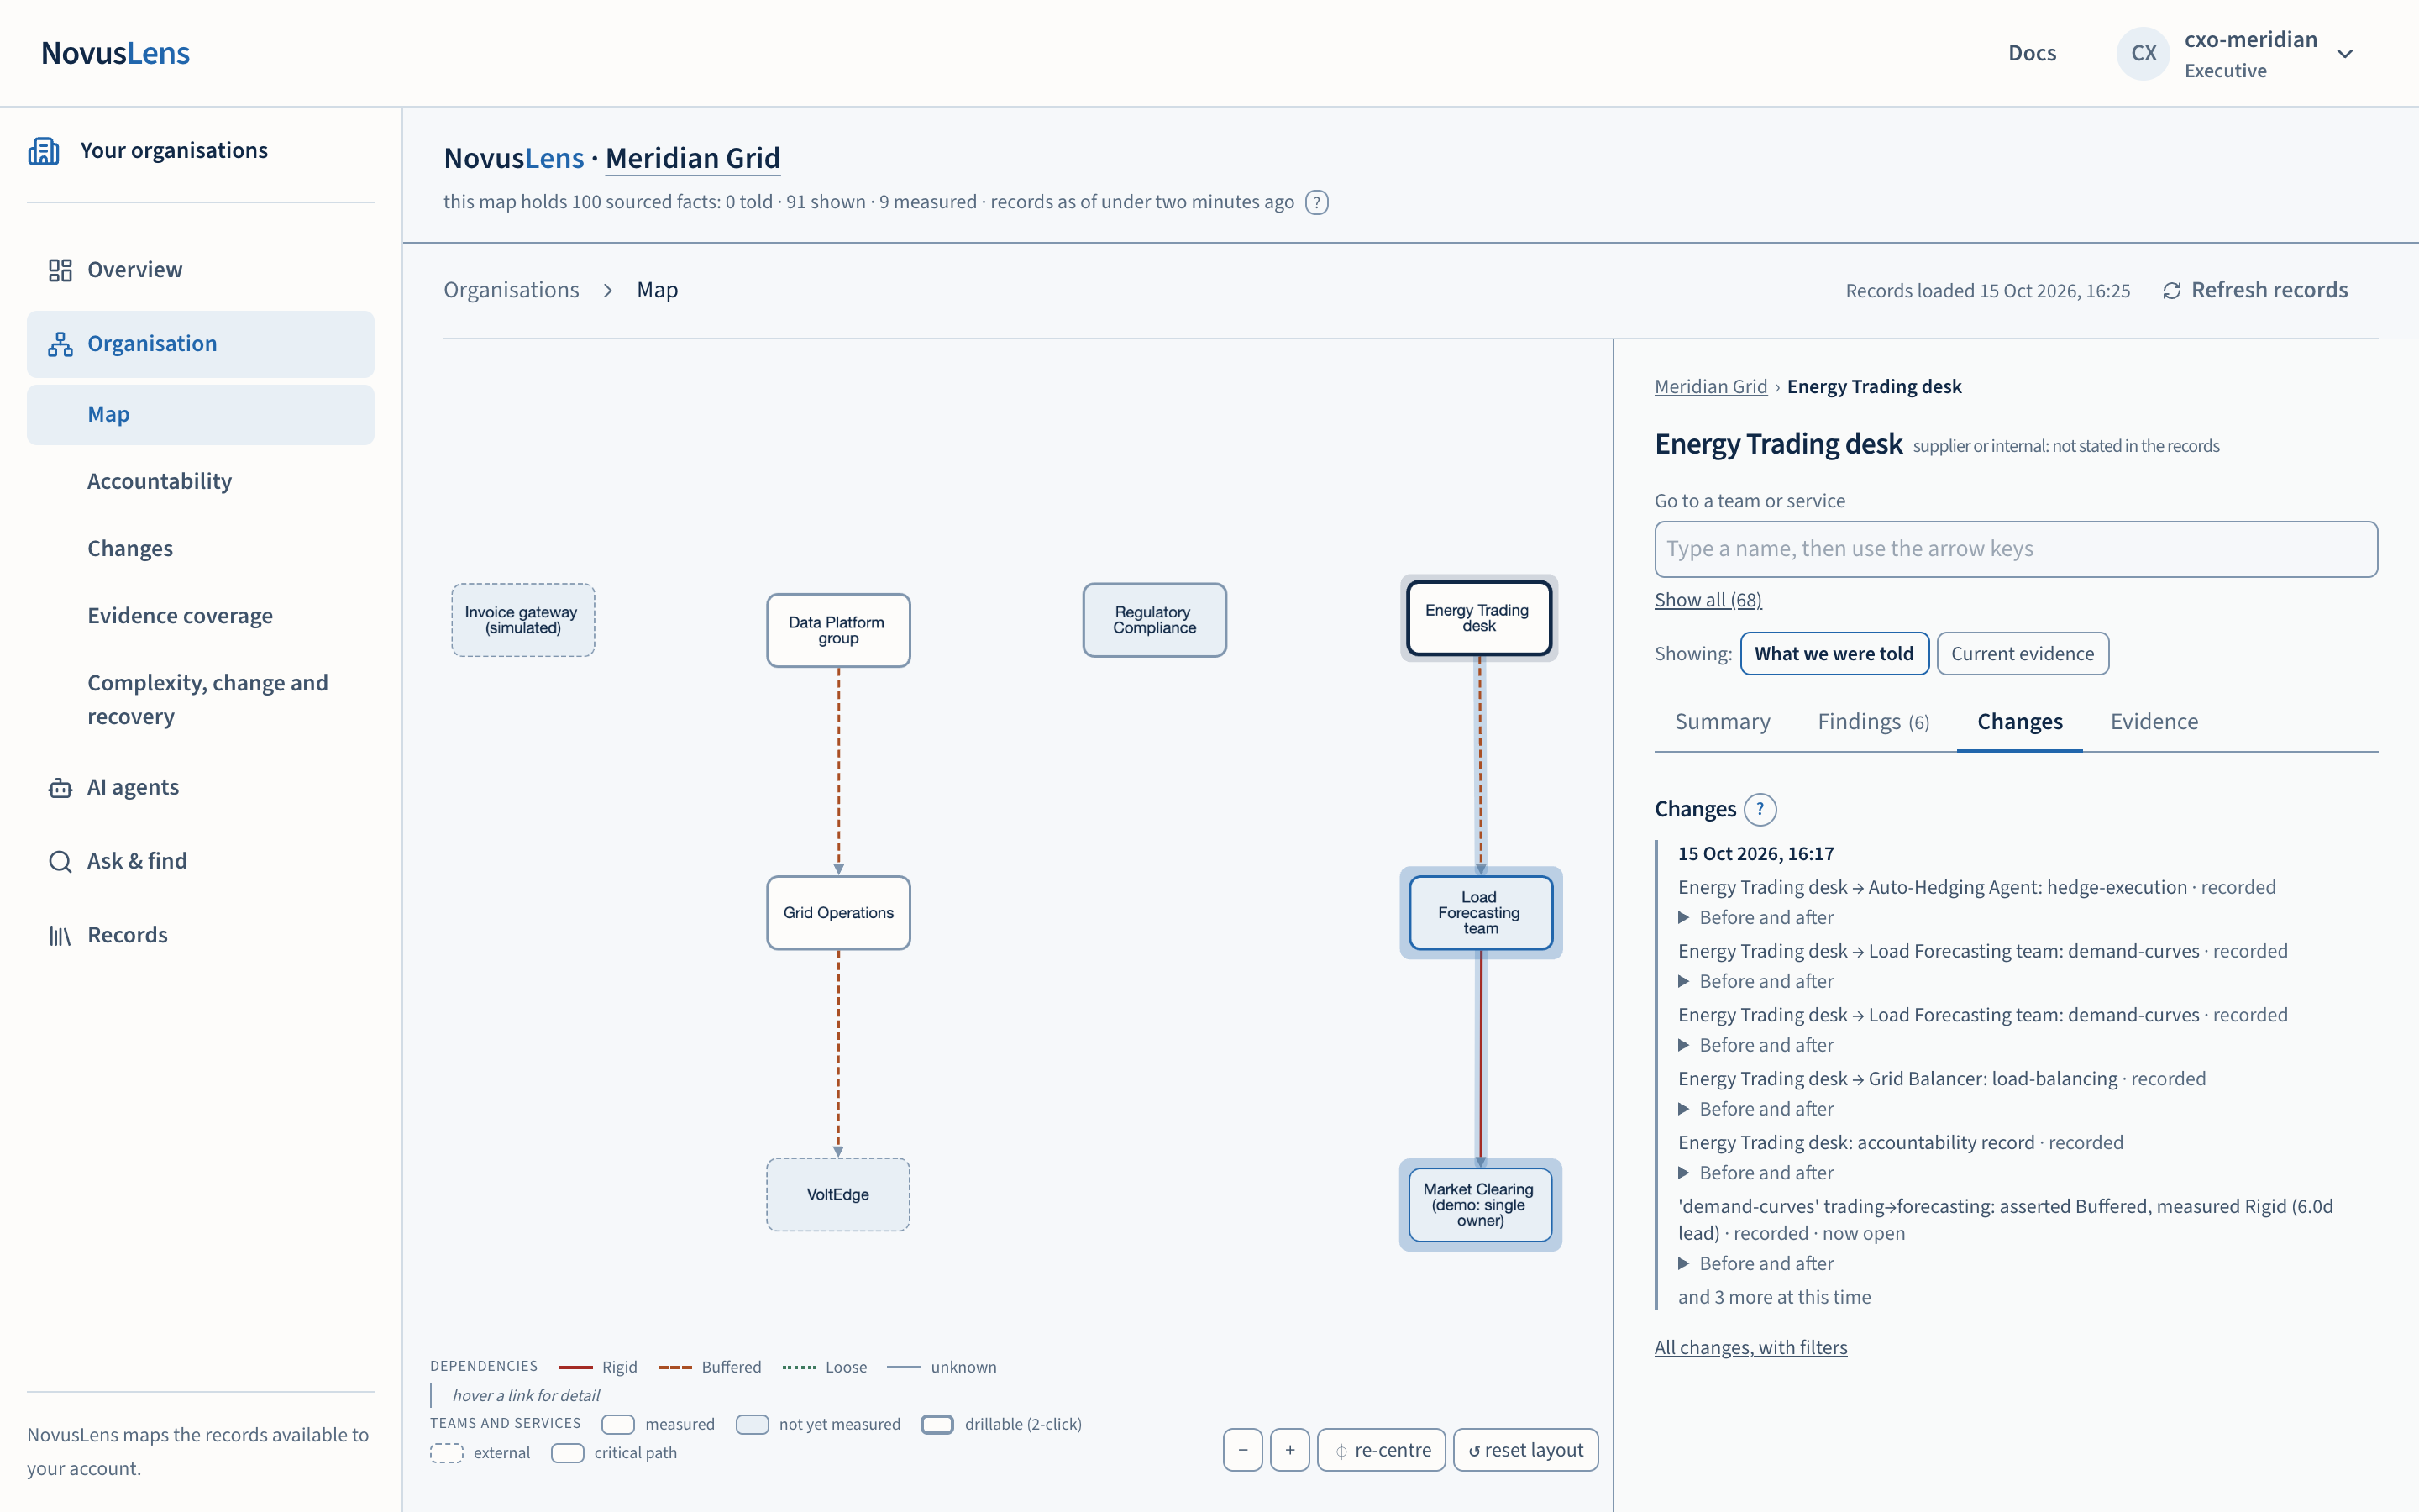
Task: Click the Meridian Grid breadcrumb link
Action: [1710, 387]
